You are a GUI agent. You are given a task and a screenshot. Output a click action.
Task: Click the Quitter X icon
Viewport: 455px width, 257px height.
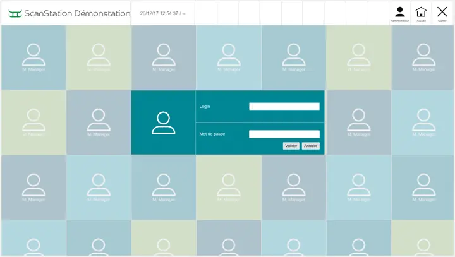click(442, 13)
